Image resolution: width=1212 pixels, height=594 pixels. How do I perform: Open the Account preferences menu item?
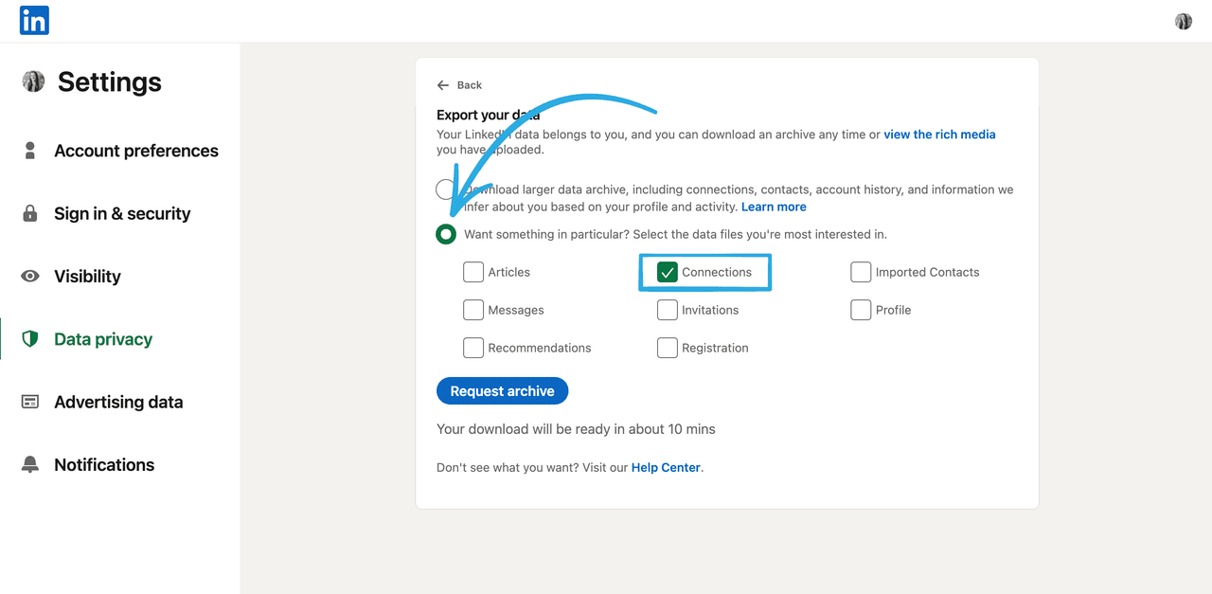pyautogui.click(x=135, y=151)
